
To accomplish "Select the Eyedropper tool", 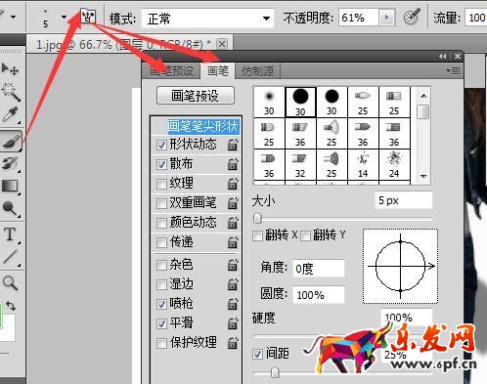I will [x=10, y=114].
